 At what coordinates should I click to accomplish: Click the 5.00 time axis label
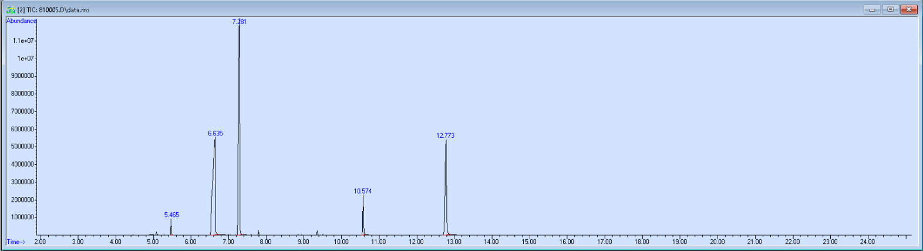click(153, 242)
